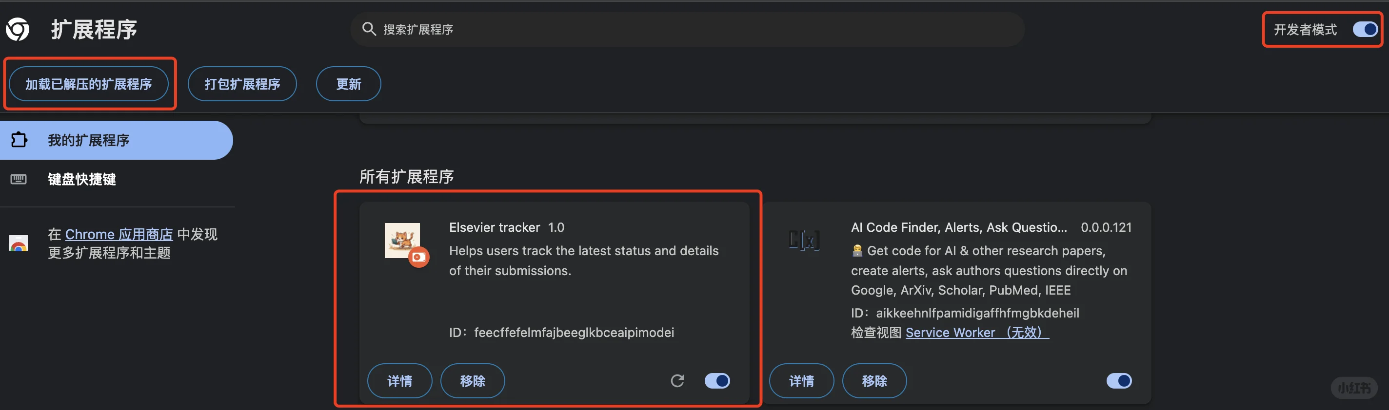The image size is (1389, 410).
Task: Click the puzzle-piece icon for 我的扩展程序
Action: coord(19,140)
